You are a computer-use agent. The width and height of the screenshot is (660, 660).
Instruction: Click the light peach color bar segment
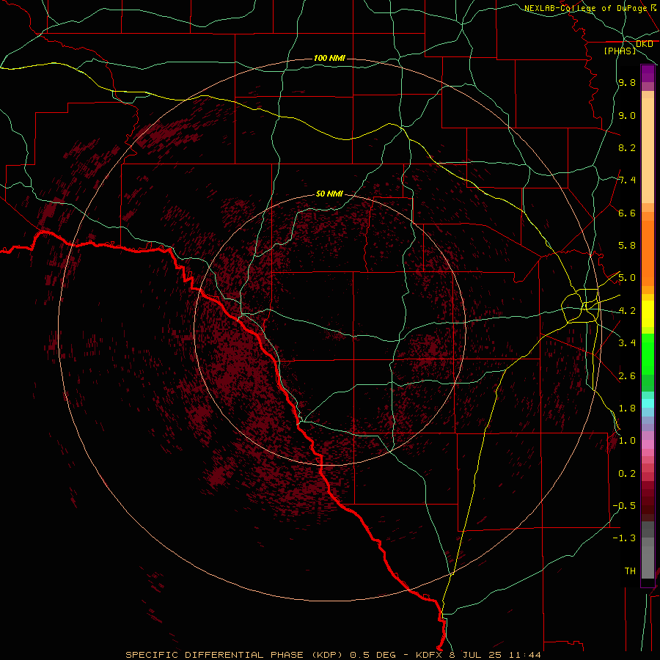click(x=648, y=150)
